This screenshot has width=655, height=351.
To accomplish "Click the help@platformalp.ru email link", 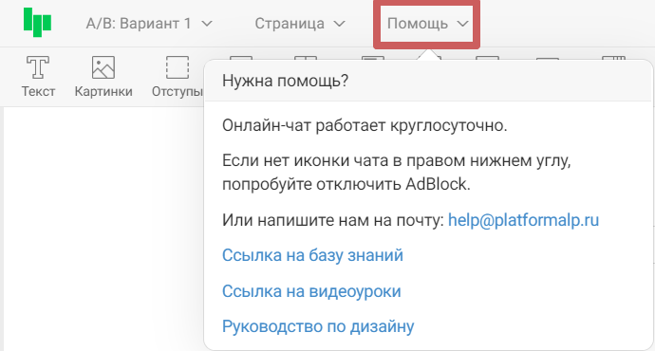I will point(523,220).
